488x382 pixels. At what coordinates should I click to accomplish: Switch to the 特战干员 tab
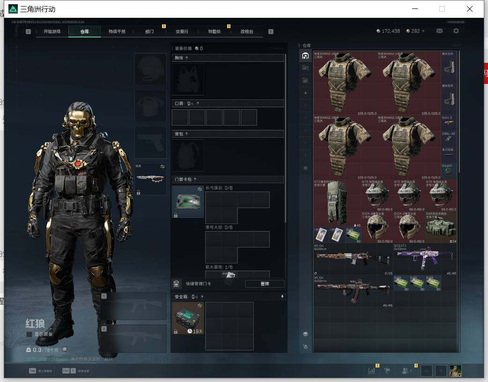(x=117, y=31)
